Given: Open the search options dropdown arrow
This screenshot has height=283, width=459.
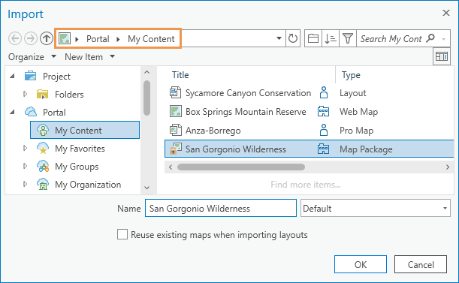Looking at the screenshot, I should coord(444,39).
